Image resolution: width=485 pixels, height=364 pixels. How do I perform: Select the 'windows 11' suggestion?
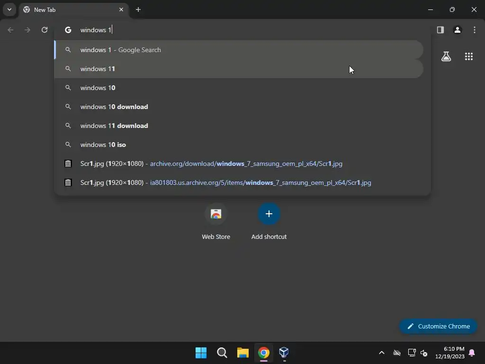click(239, 69)
